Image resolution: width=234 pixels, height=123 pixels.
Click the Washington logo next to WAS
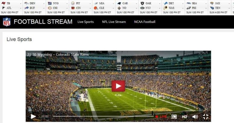click(x=165, y=8)
